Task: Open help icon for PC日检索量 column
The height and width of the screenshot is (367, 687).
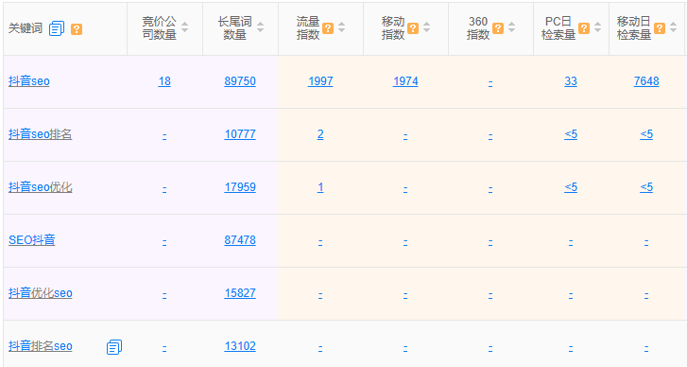Action: pos(584,28)
